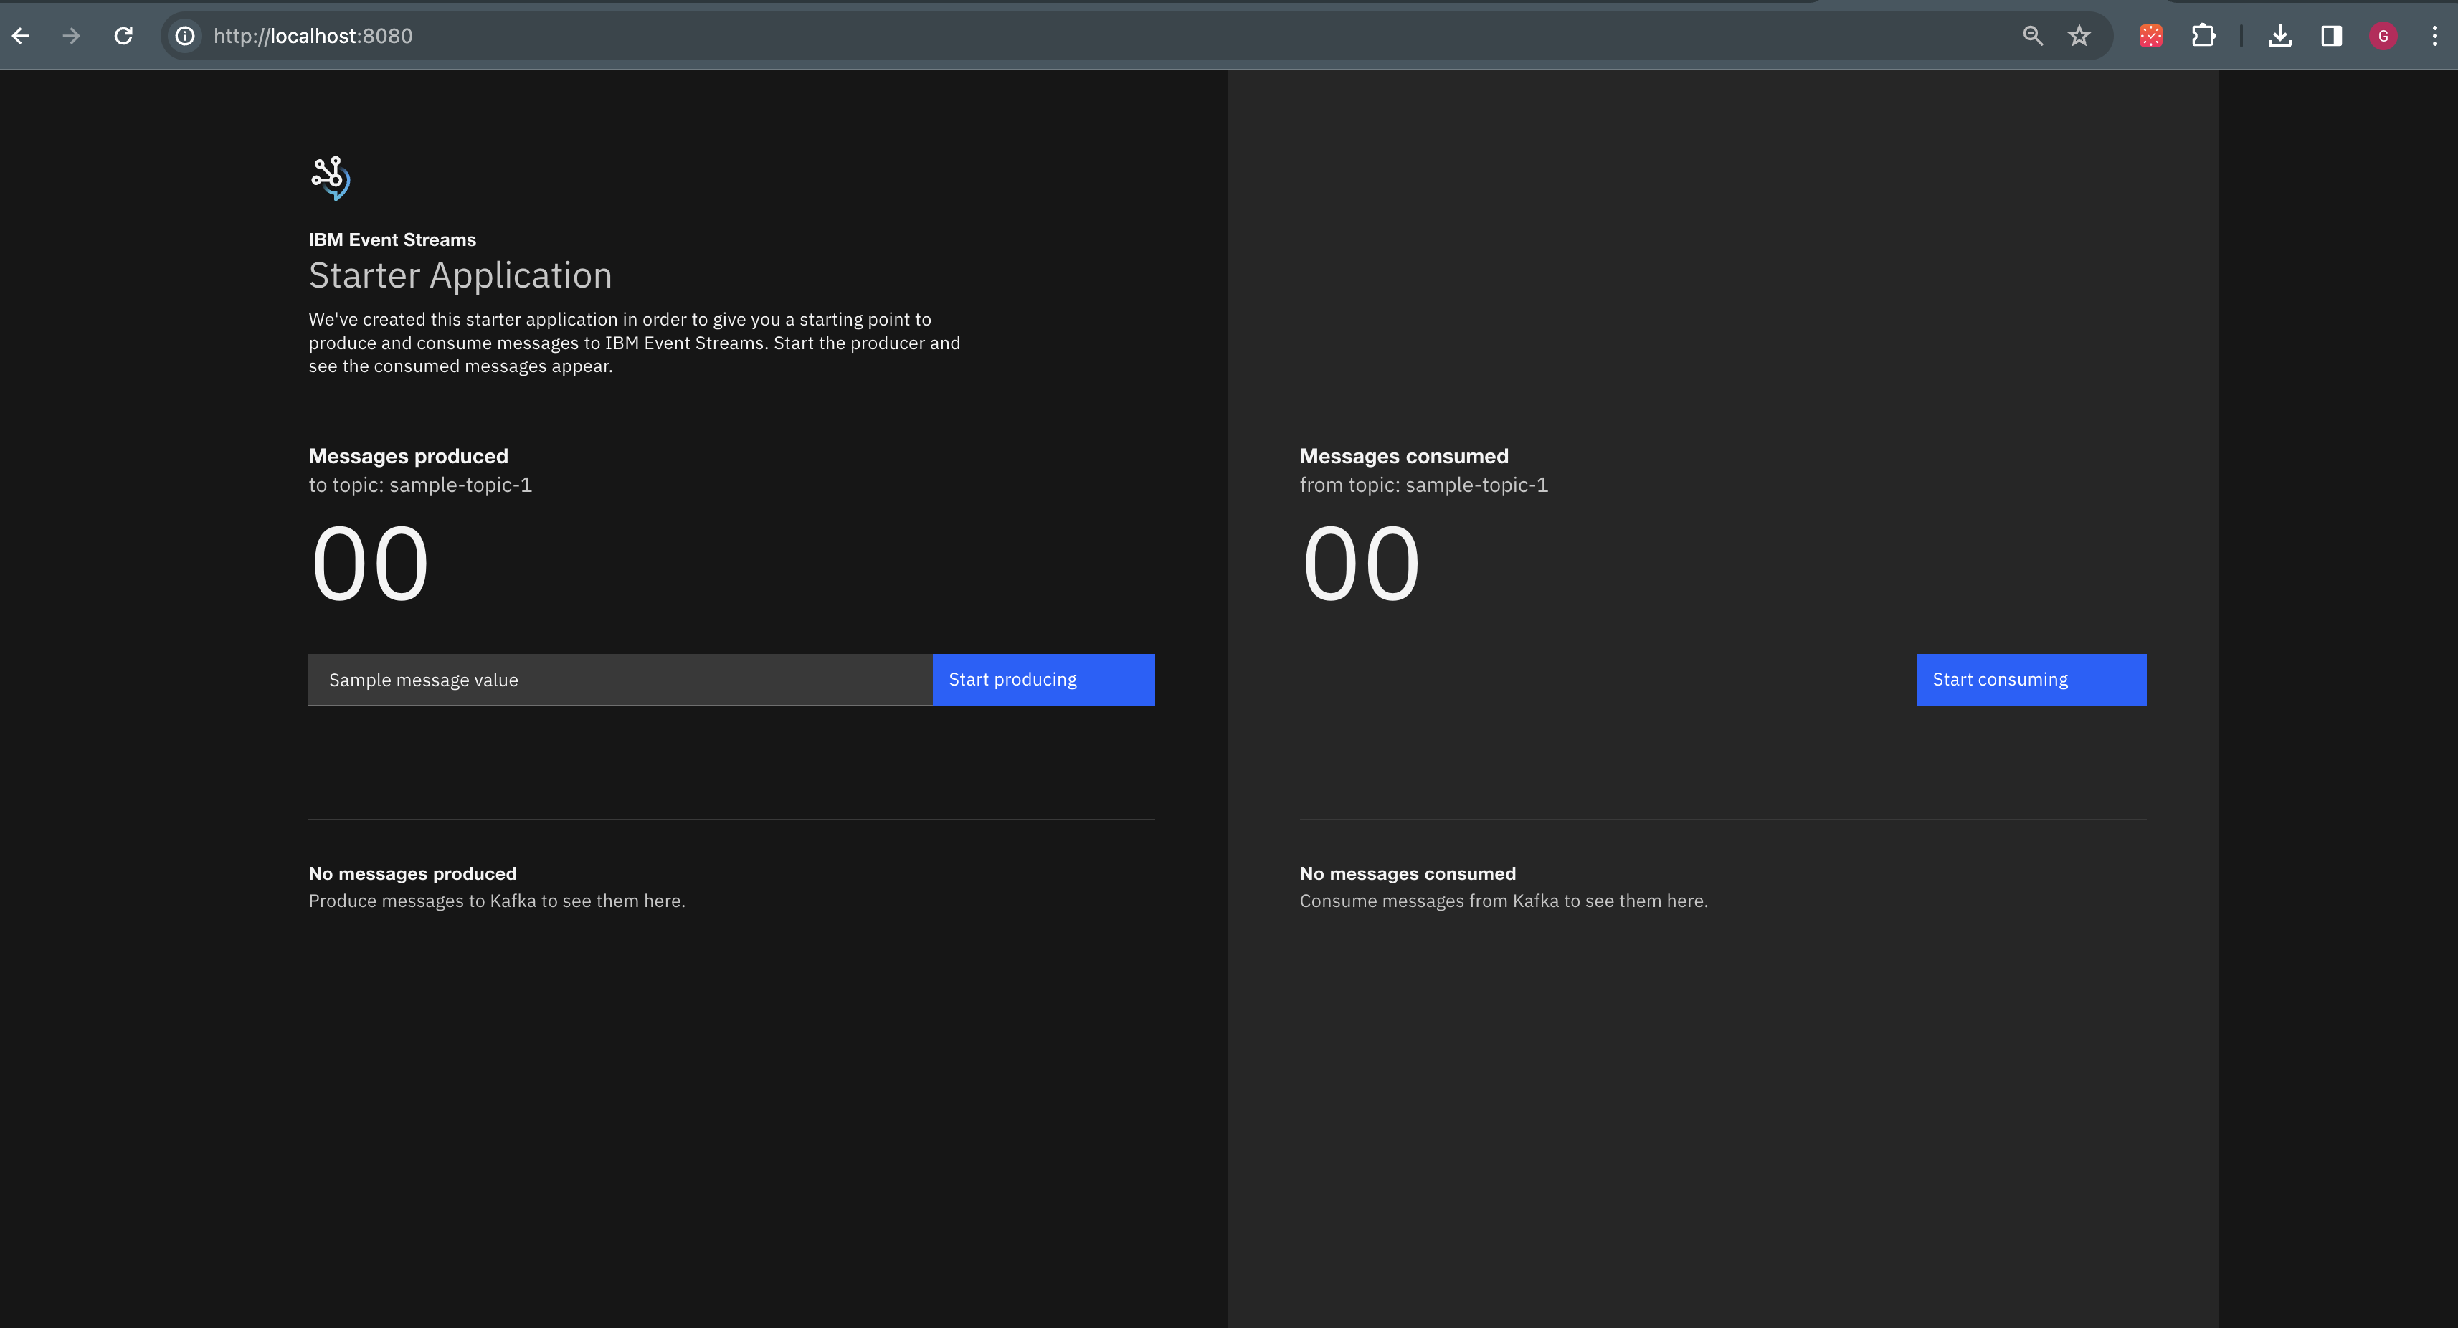Open the Chrome three-dot menu
Image resolution: width=2458 pixels, height=1328 pixels.
[2434, 37]
